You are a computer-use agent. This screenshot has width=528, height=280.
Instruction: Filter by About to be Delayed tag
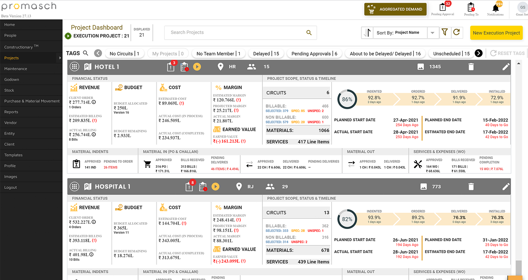pyautogui.click(x=385, y=53)
